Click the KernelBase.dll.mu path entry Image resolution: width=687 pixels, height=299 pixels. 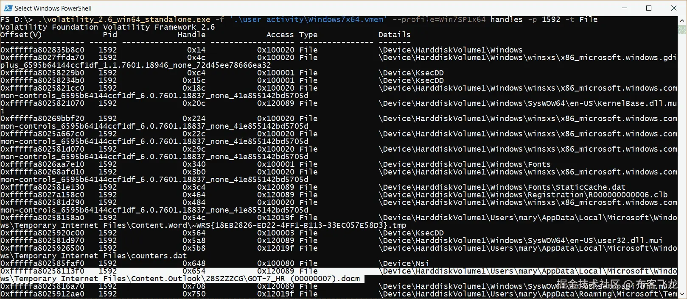click(x=528, y=103)
